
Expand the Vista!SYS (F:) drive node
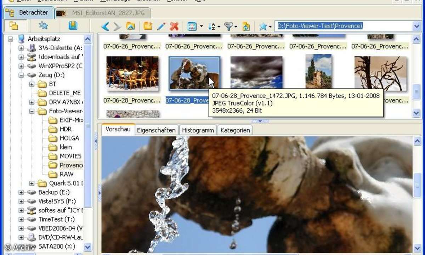tap(21, 201)
